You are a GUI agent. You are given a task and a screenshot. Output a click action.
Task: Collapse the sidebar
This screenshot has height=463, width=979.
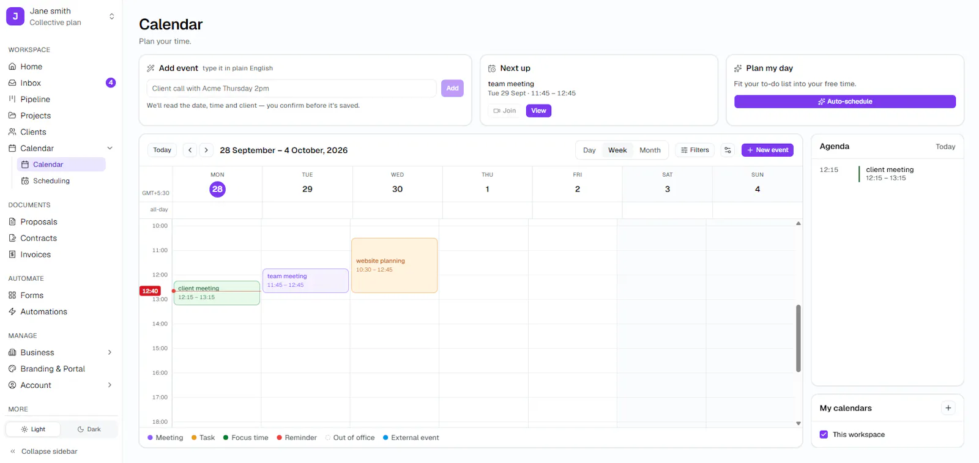tap(44, 451)
